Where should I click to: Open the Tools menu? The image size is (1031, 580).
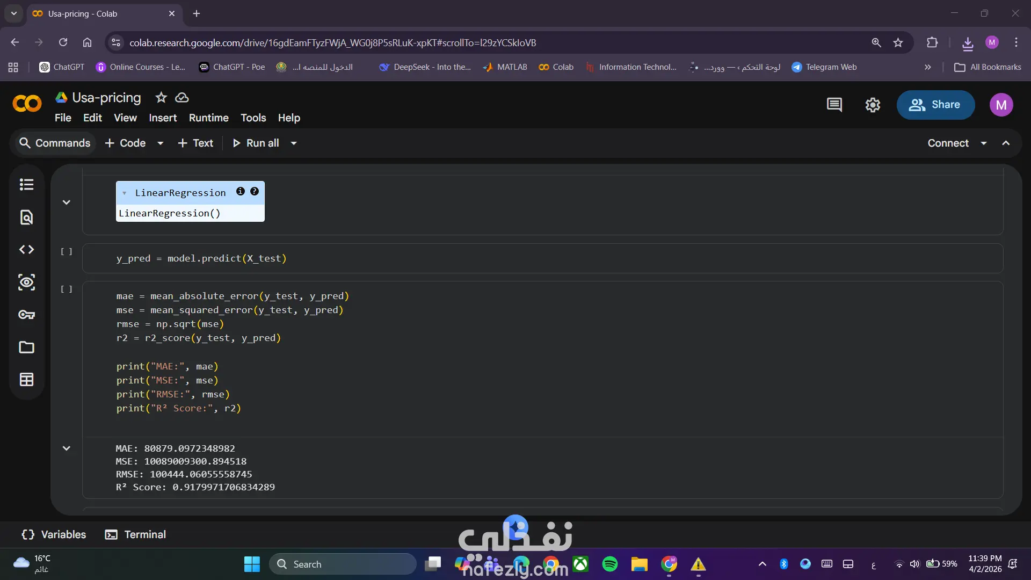pyautogui.click(x=253, y=118)
